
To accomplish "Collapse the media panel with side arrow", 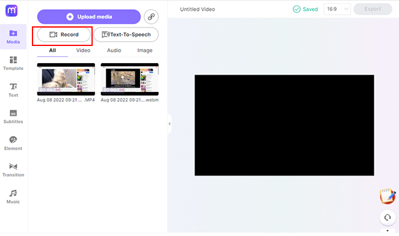I will click(169, 124).
